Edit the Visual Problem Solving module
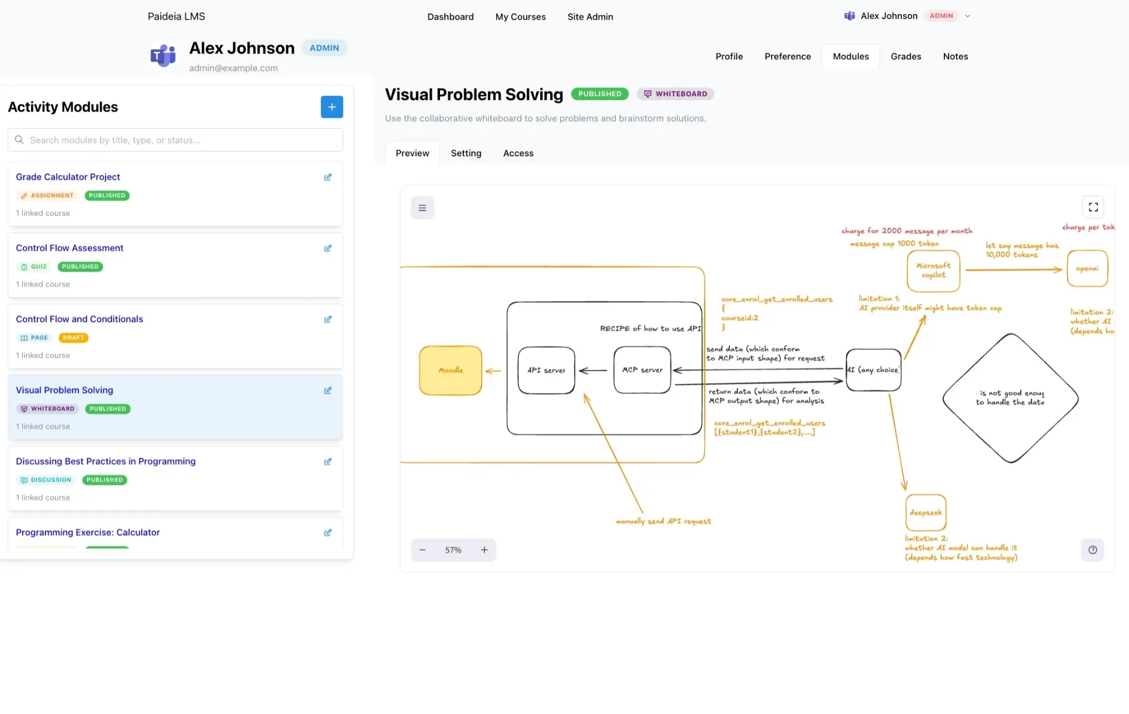Viewport: 1129px width, 714px height. 327,391
